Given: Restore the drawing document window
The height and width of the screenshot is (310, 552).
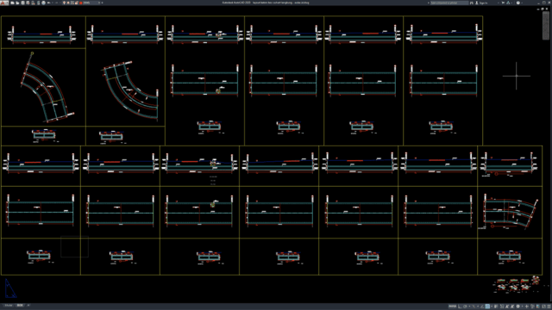Looking at the screenshot, I should [x=543, y=9].
